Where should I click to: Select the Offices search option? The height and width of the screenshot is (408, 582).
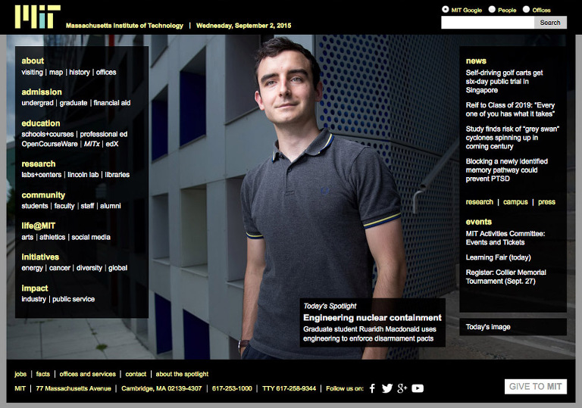526,10
